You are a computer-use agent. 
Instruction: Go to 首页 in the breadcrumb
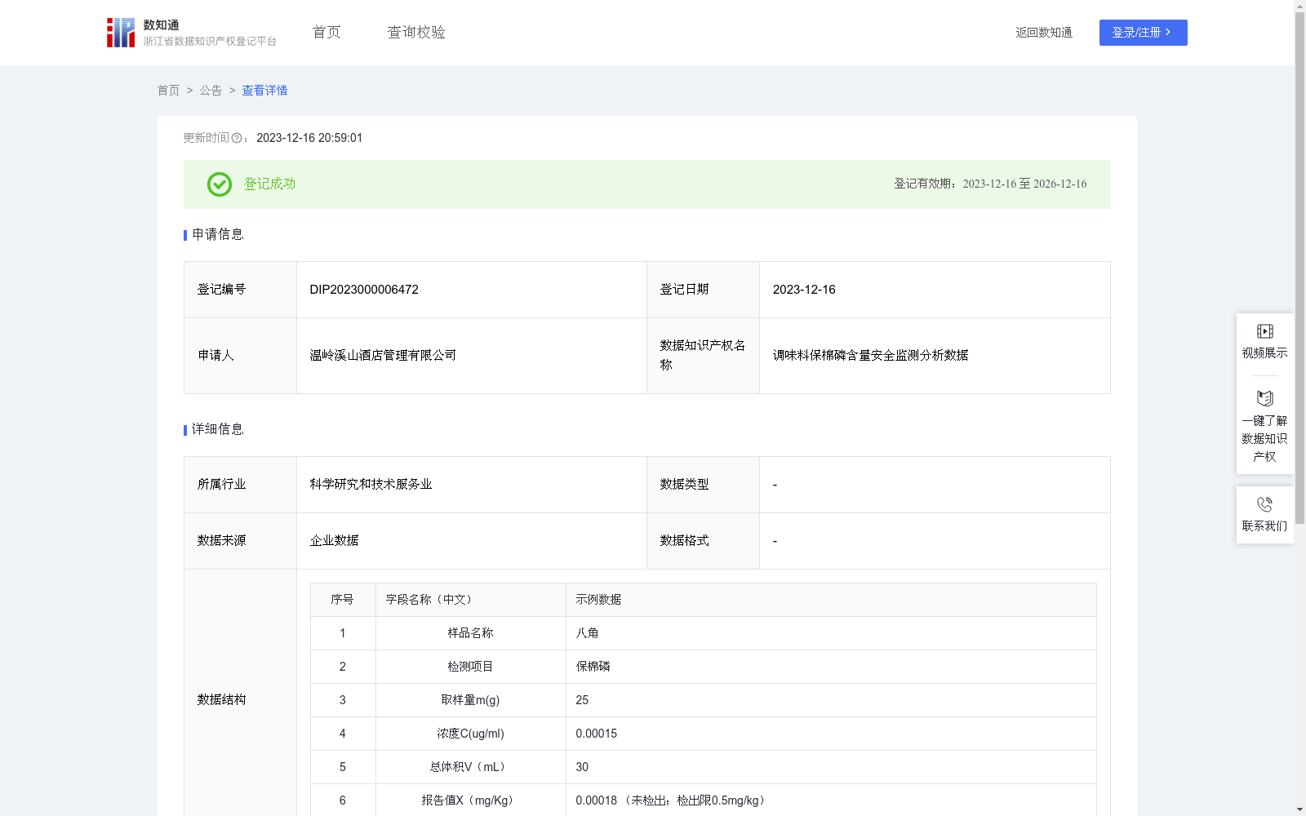(x=168, y=91)
